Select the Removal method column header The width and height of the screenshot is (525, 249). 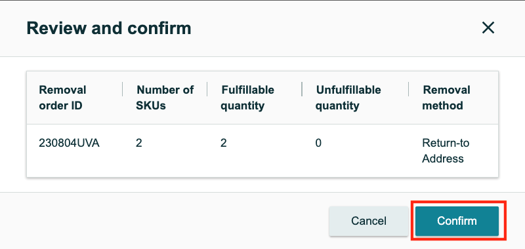pos(446,98)
